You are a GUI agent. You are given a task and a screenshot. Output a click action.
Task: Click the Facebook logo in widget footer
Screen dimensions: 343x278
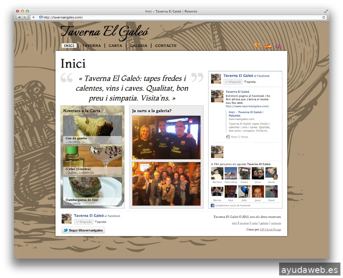tap(213, 205)
